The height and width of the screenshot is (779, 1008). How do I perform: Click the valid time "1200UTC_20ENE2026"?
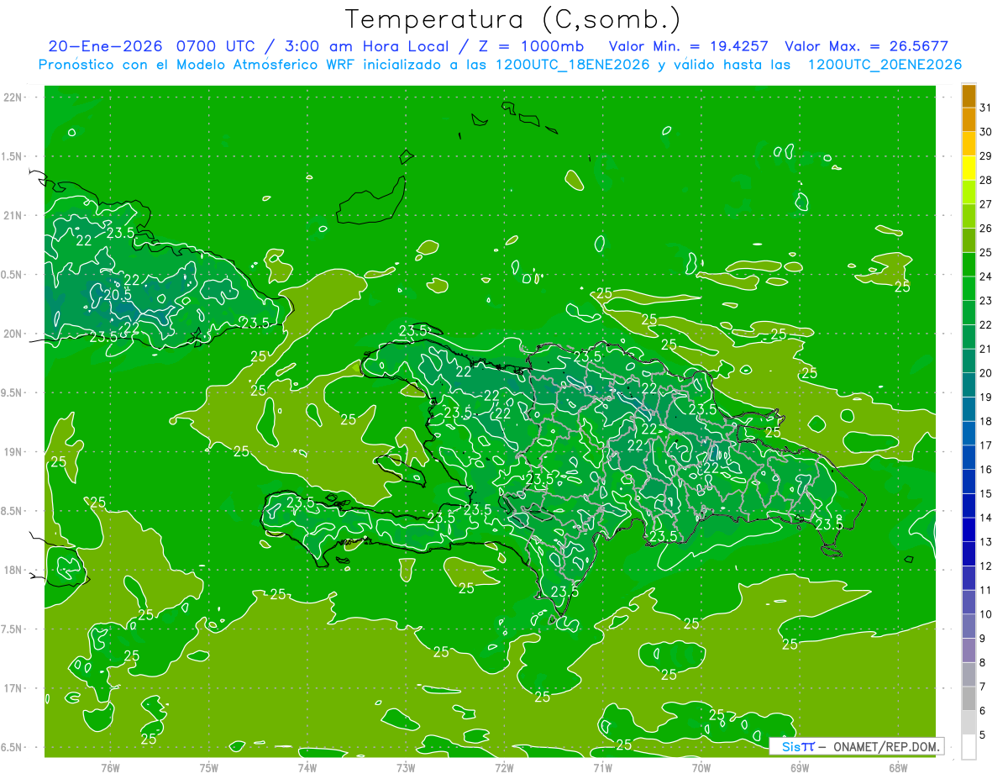tap(885, 65)
